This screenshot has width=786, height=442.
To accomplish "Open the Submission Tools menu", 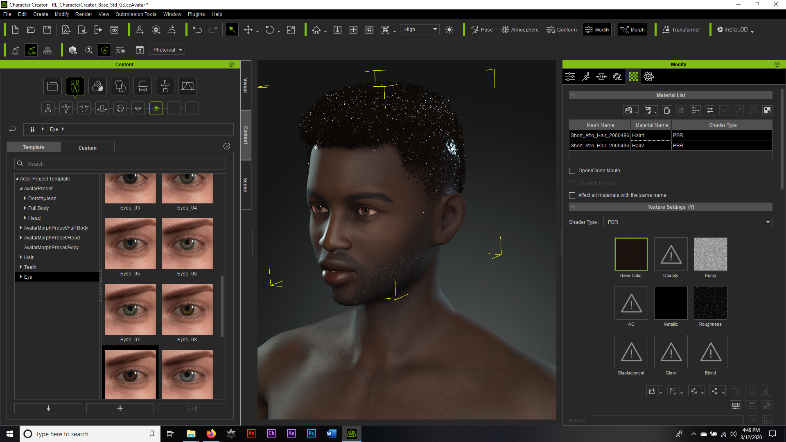I will pos(136,14).
